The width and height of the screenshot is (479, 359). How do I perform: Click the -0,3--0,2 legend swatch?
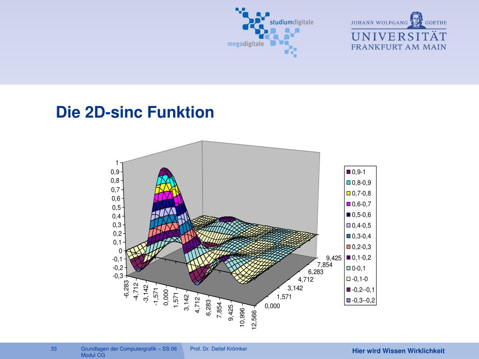coord(348,301)
